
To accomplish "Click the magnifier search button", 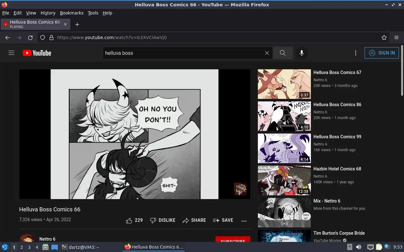I will click(x=282, y=53).
